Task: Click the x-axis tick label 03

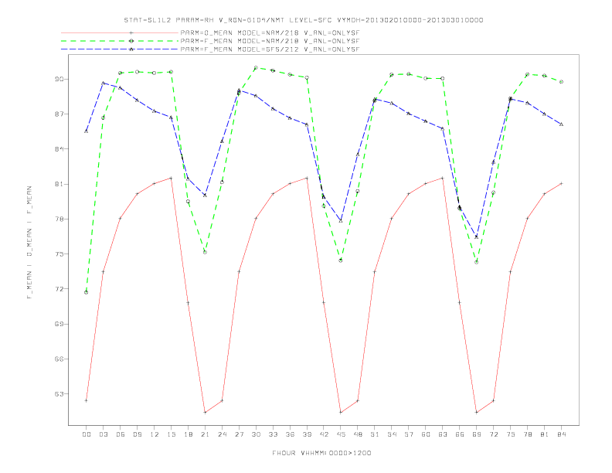Action: (x=103, y=434)
